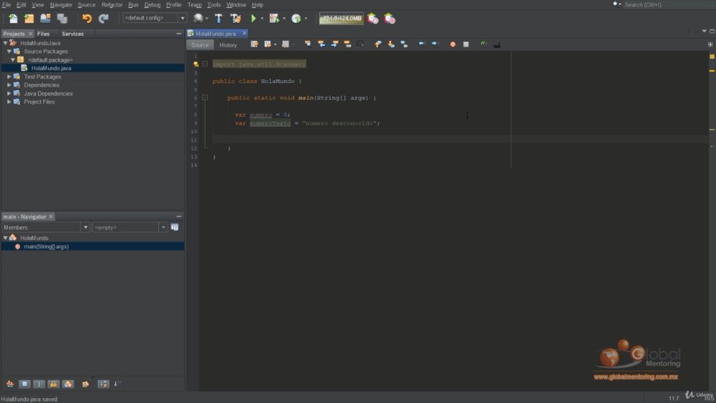Screen dimensions: 716x403
Task: Expand the Test Packages node
Action: 9,77
